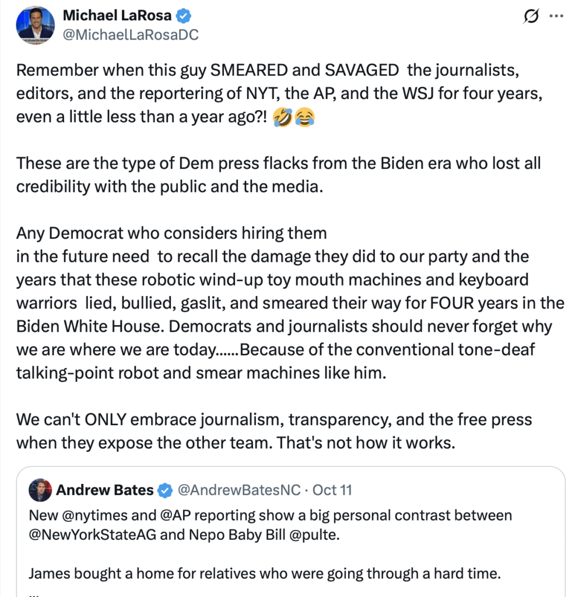This screenshot has width=575, height=597.
Task: Open the three-dot more options menu
Action: click(556, 17)
